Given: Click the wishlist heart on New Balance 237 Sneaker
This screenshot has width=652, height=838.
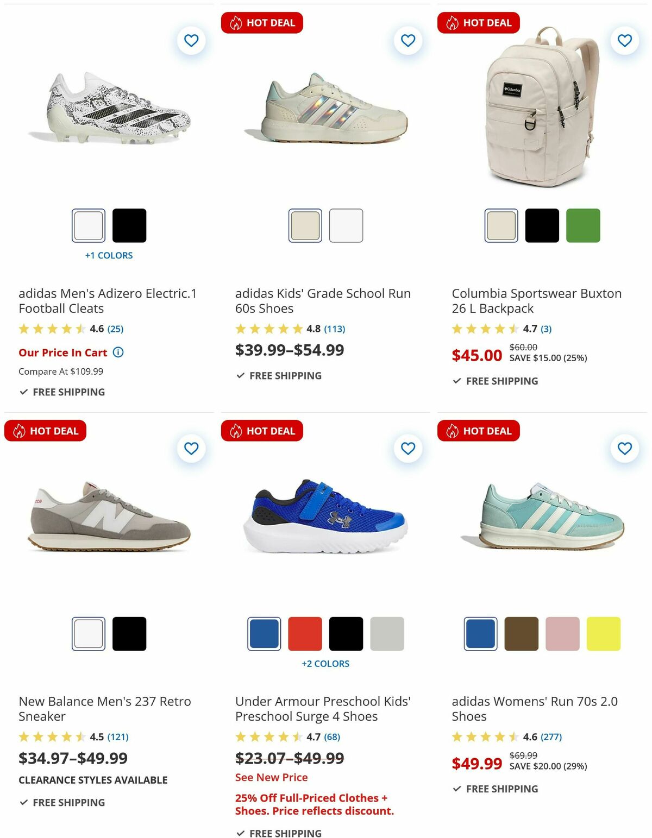Looking at the screenshot, I should [191, 448].
